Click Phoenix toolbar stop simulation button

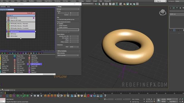(x=38, y=96)
